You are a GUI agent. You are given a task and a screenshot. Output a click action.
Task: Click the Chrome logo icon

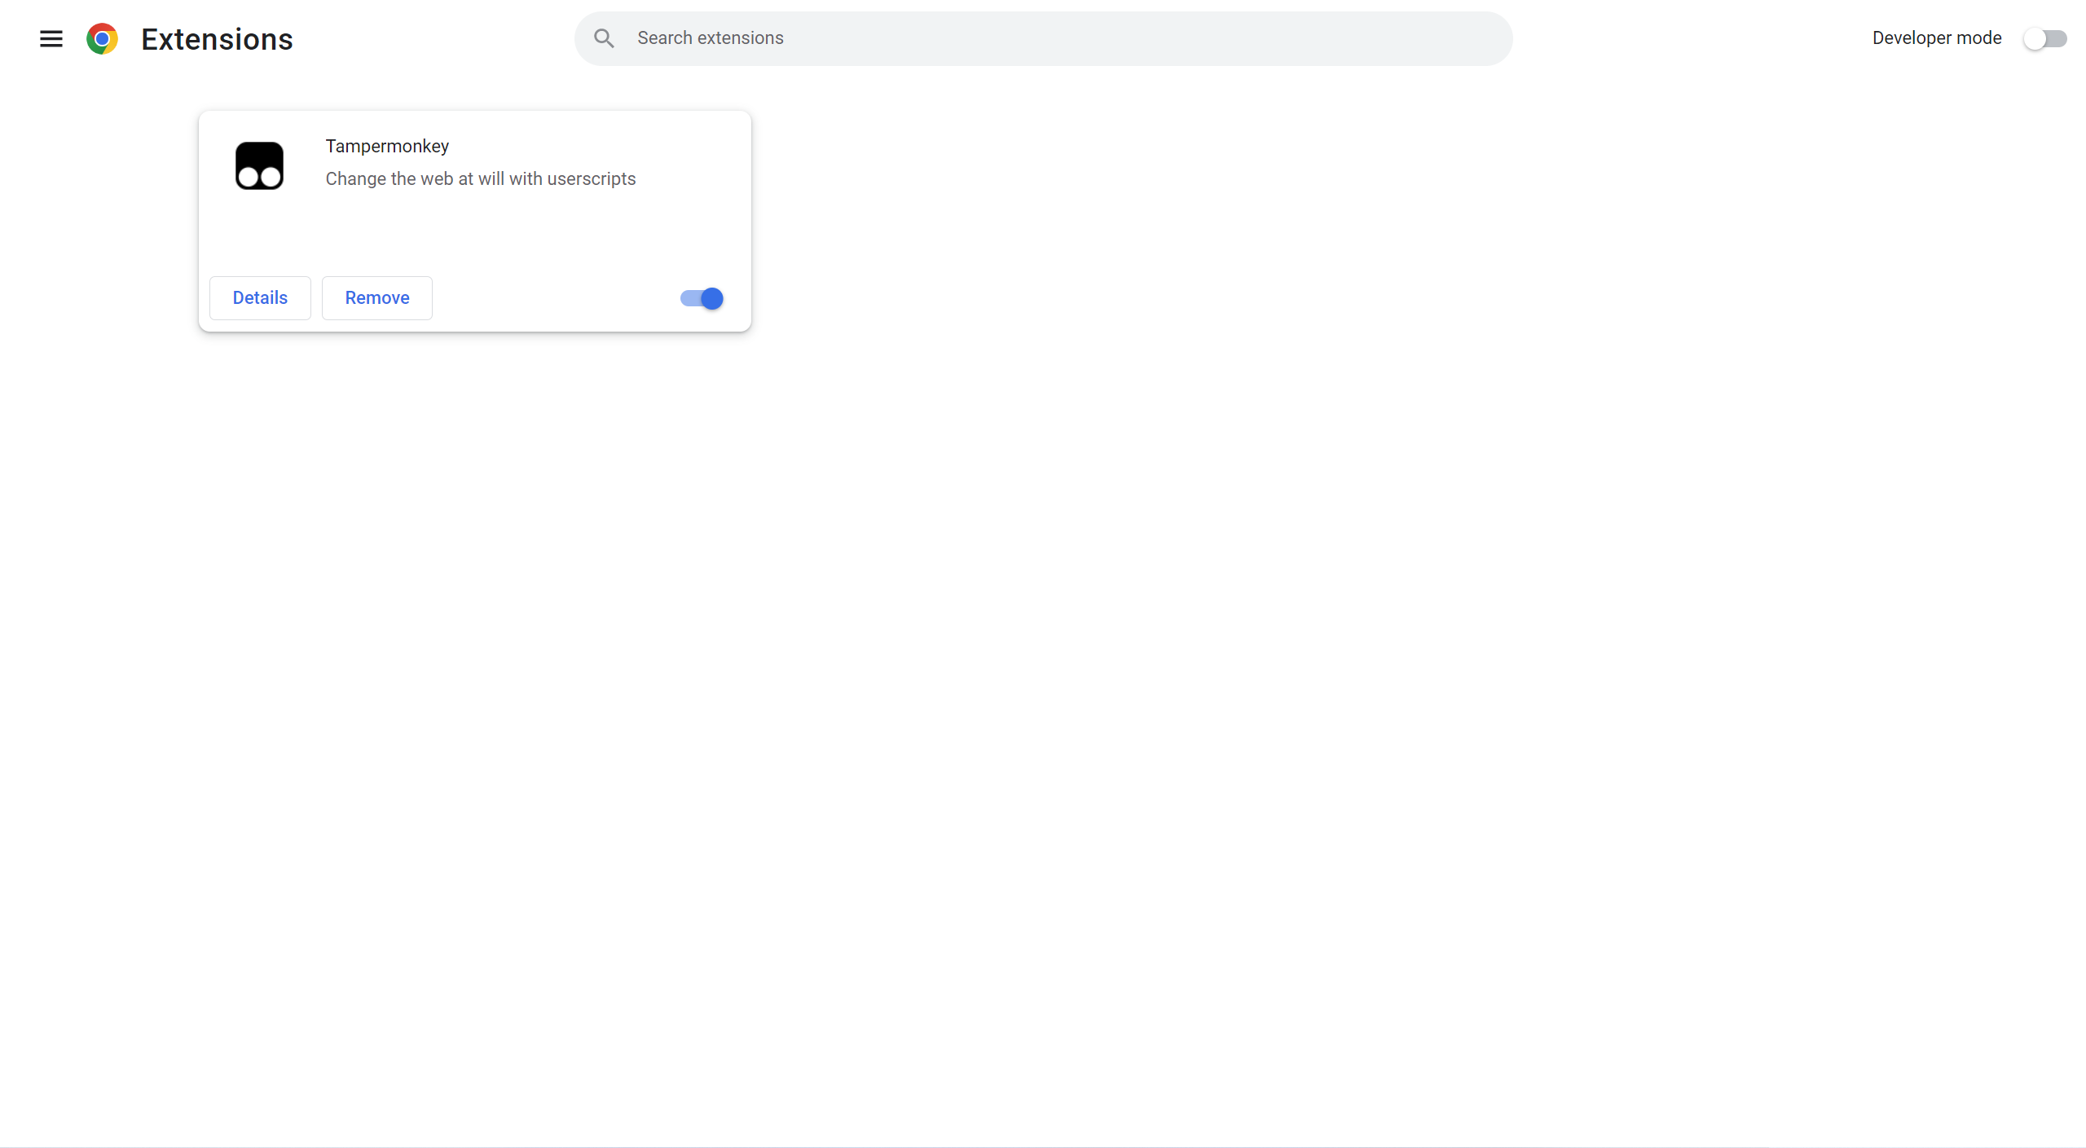pyautogui.click(x=102, y=38)
